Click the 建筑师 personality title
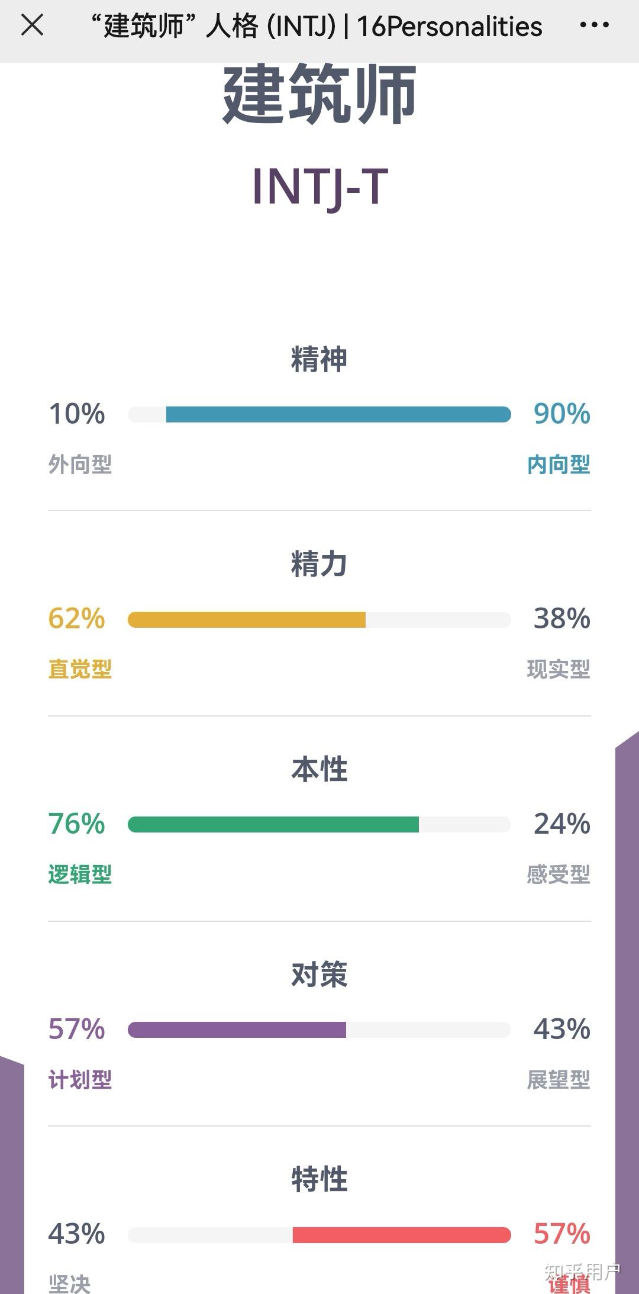 pos(319,98)
